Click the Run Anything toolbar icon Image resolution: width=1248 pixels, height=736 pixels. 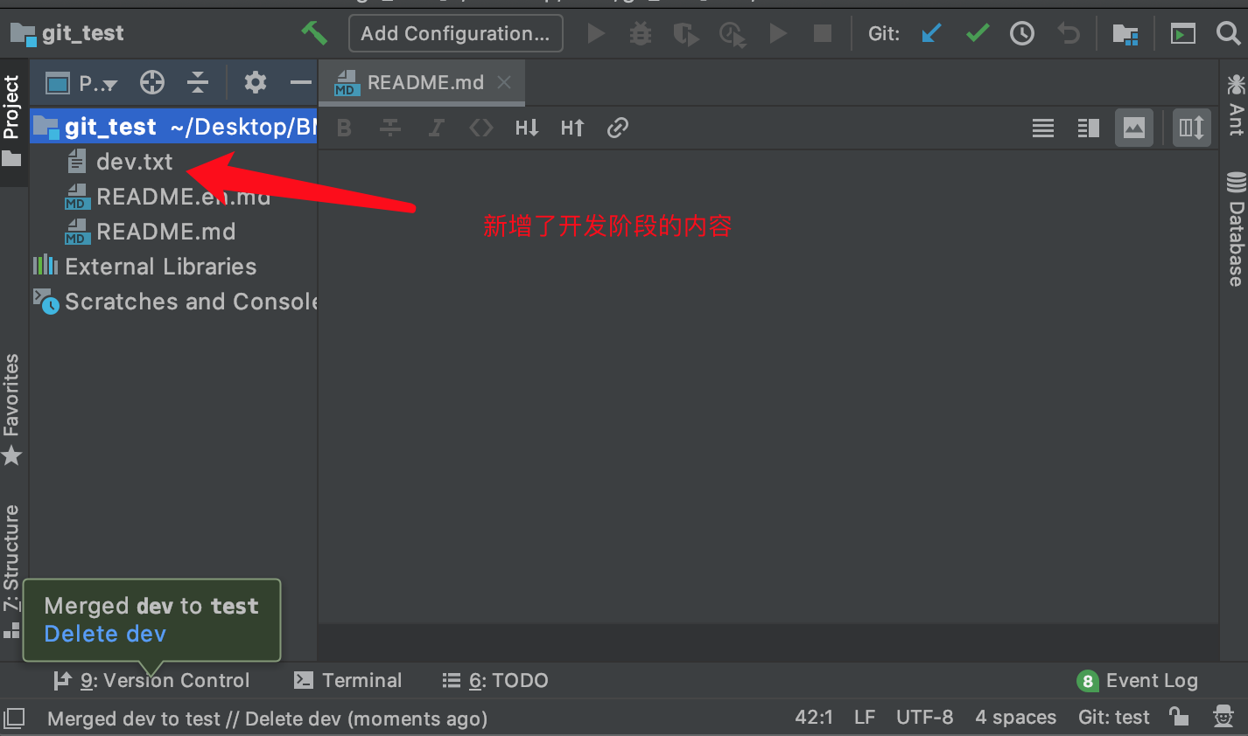pos(1183,33)
